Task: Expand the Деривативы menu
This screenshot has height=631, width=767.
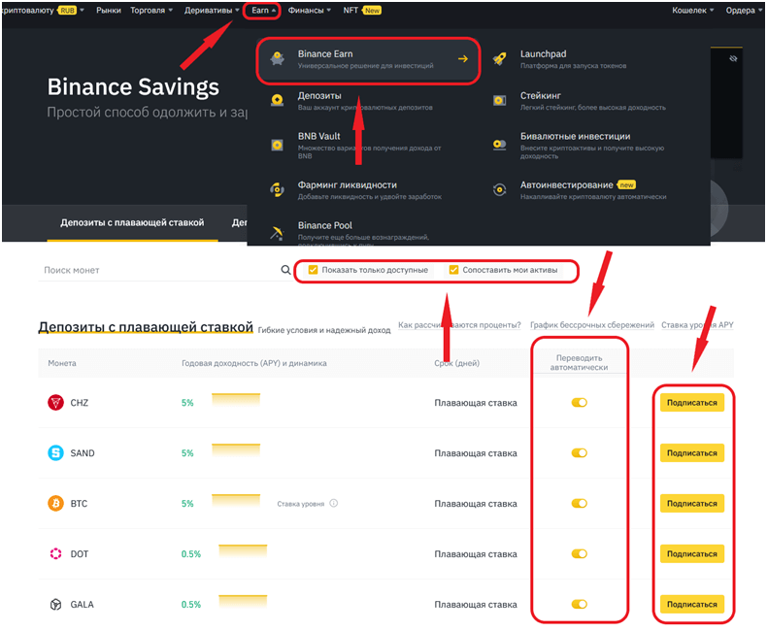Action: click(x=212, y=11)
